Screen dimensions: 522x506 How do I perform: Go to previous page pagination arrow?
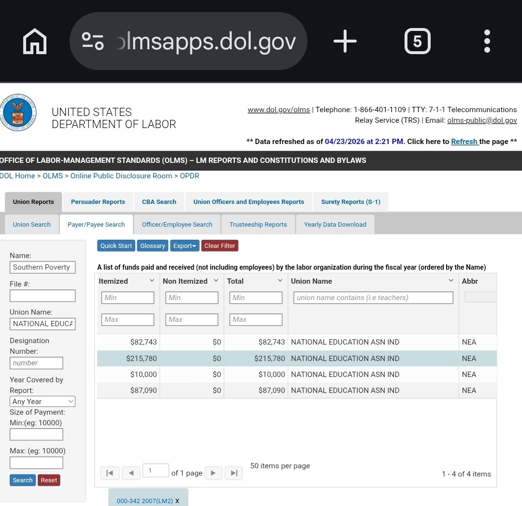[131, 473]
